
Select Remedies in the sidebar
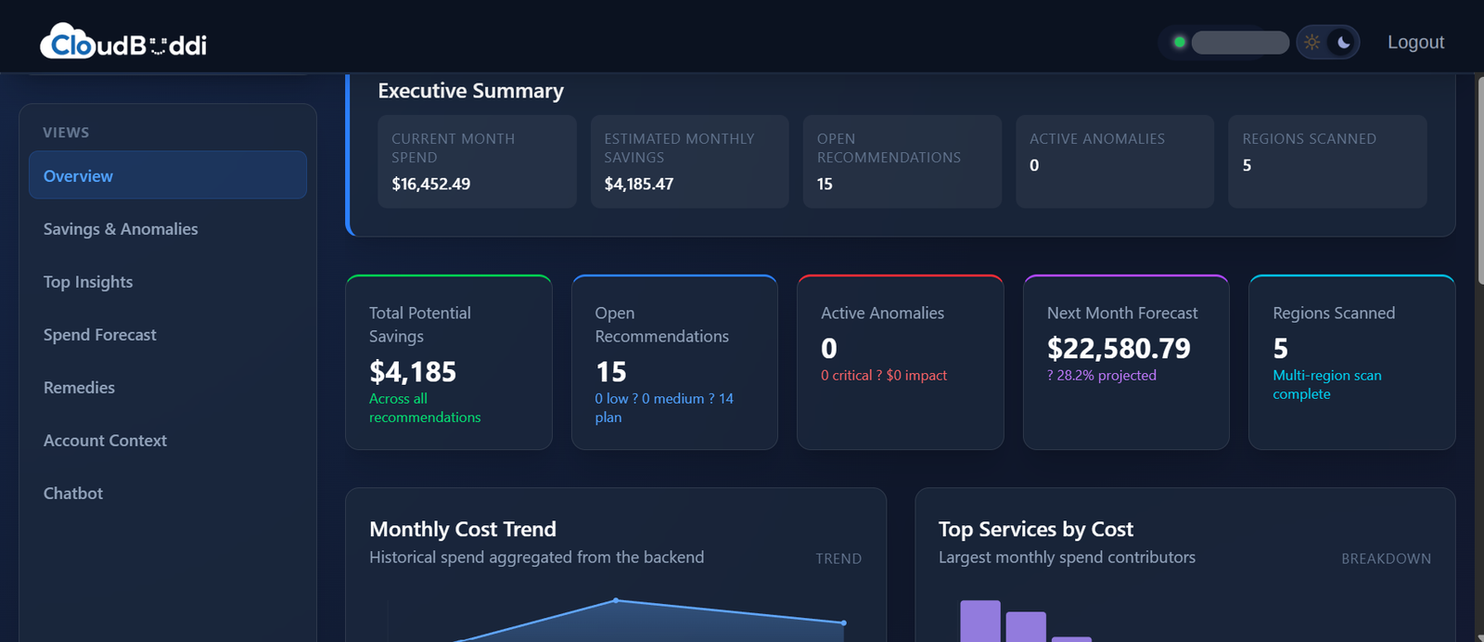168,387
